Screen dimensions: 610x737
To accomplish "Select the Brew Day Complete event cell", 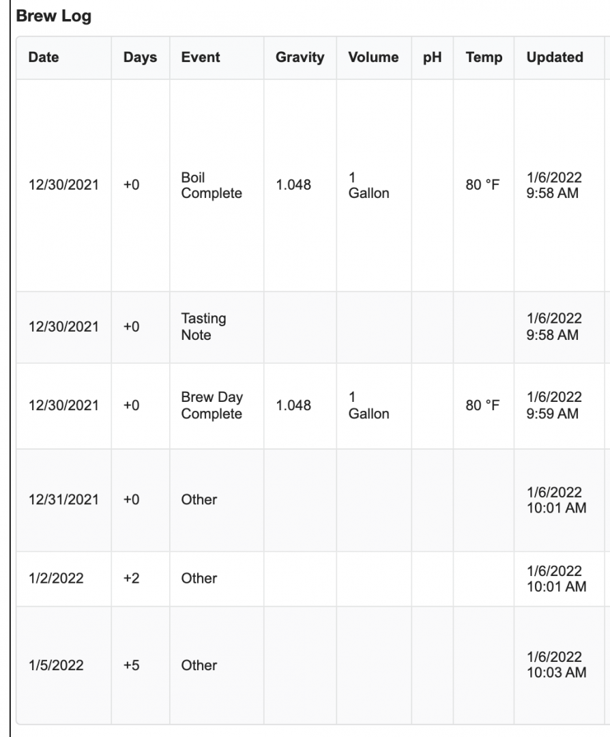I will (212, 406).
